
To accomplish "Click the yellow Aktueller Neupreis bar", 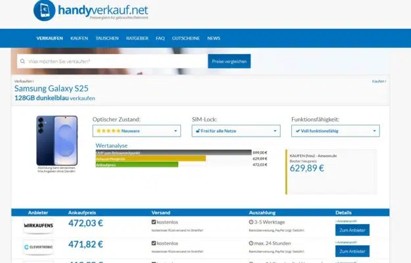I will click(151, 158).
